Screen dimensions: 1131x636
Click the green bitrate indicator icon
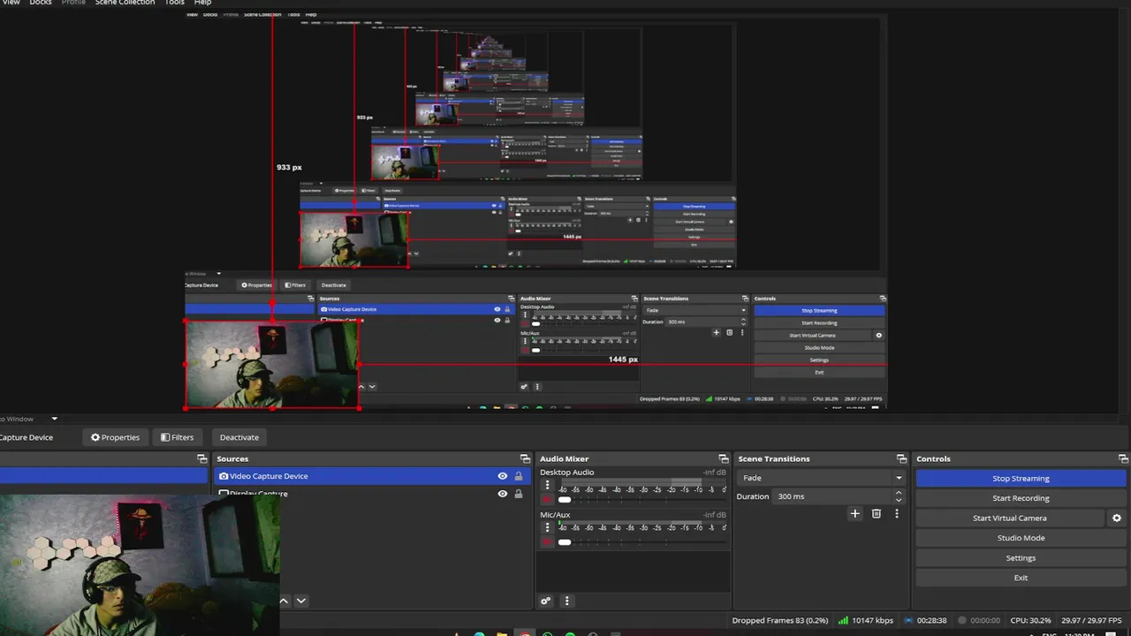point(844,620)
